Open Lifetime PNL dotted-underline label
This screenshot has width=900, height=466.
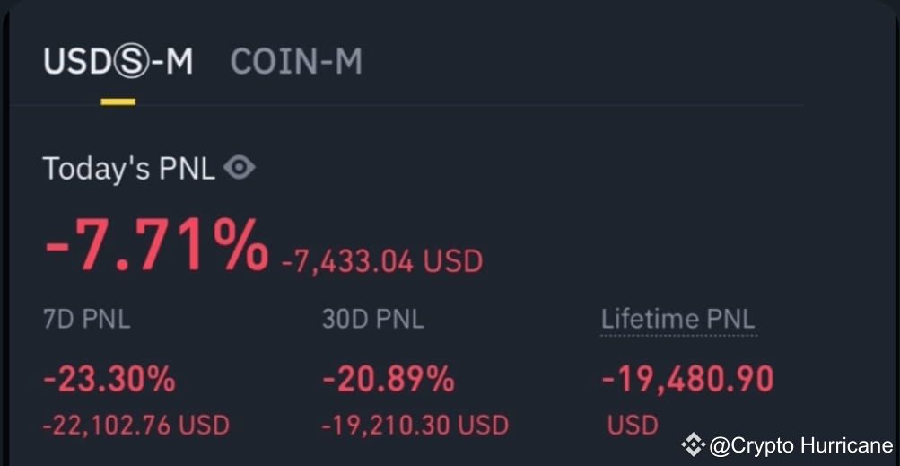678,320
